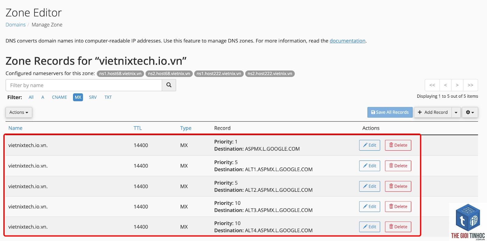The width and height of the screenshot is (487, 241).
Task: Delete the ALT1.ASPMX.L.GOOGLE.COM record
Action: point(398,166)
